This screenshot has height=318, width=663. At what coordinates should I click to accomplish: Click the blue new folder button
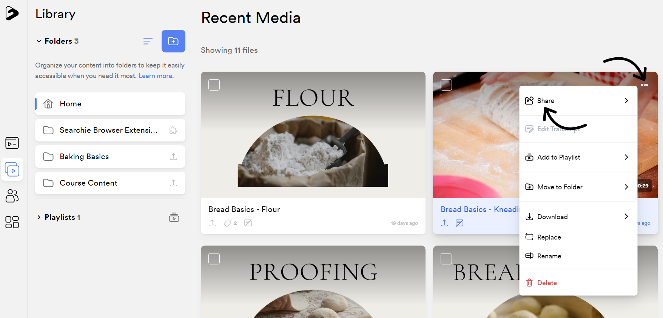(173, 41)
